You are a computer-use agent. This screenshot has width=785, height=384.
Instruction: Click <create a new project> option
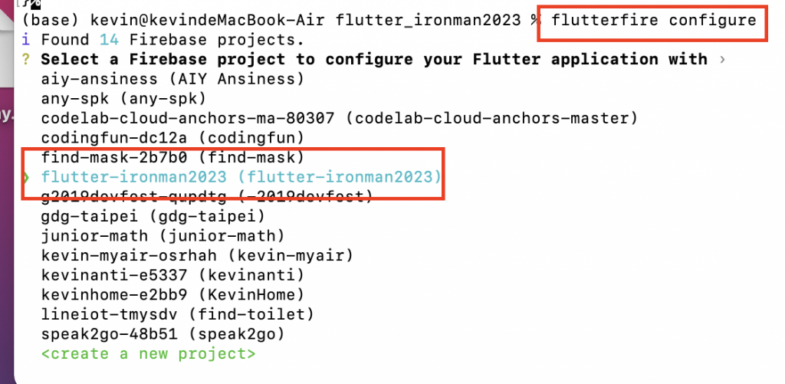[148, 354]
